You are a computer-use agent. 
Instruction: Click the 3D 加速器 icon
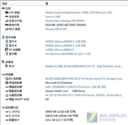point(7,49)
